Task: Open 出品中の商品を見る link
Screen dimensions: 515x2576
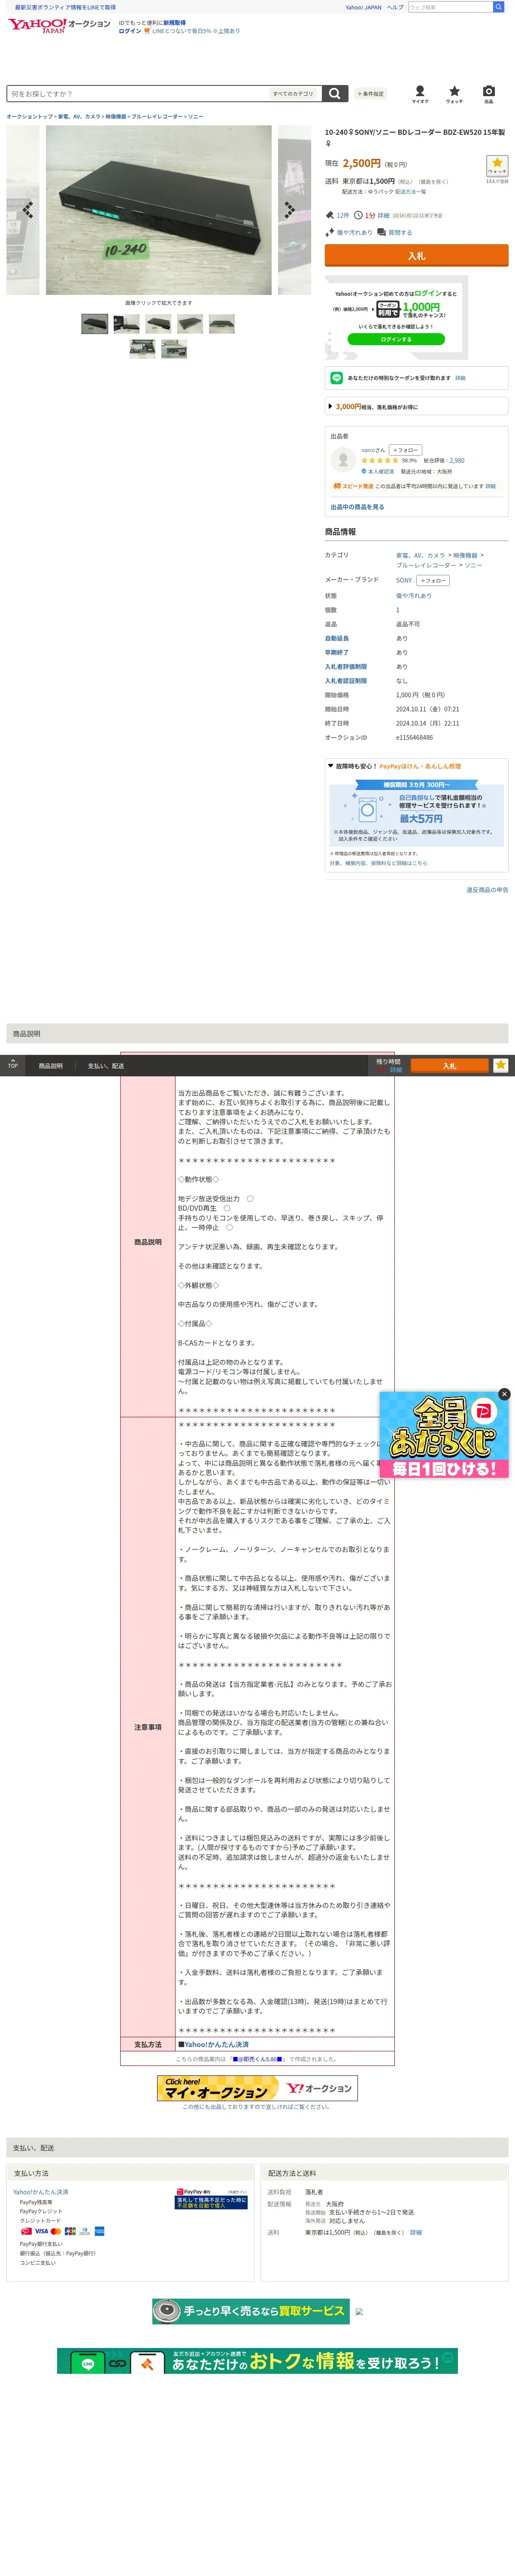Action: (x=357, y=507)
